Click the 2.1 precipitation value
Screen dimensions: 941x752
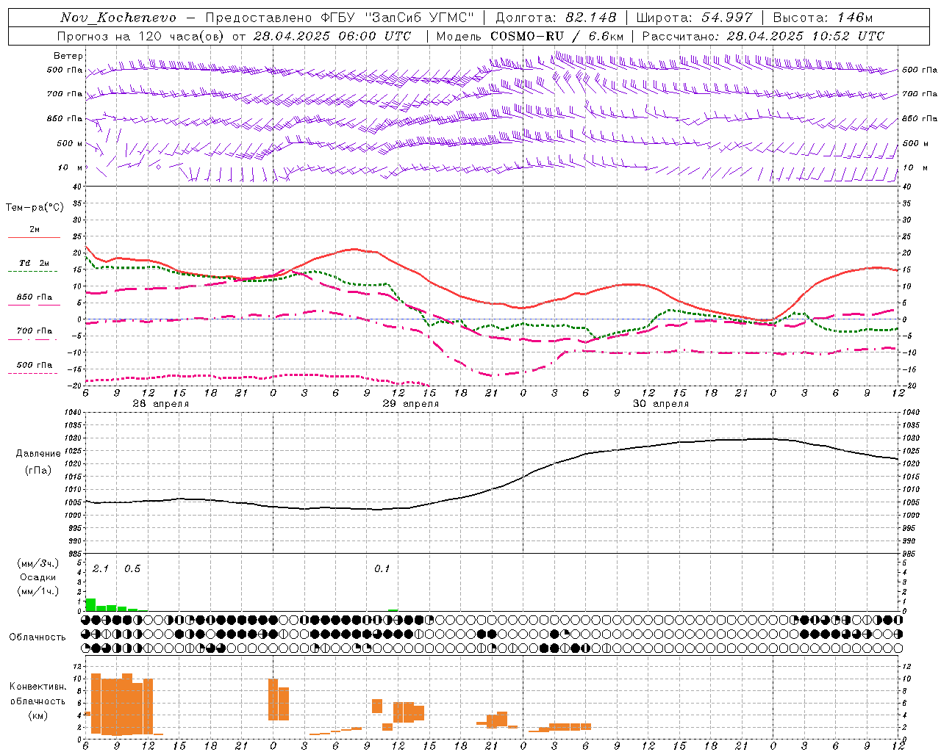point(101,569)
